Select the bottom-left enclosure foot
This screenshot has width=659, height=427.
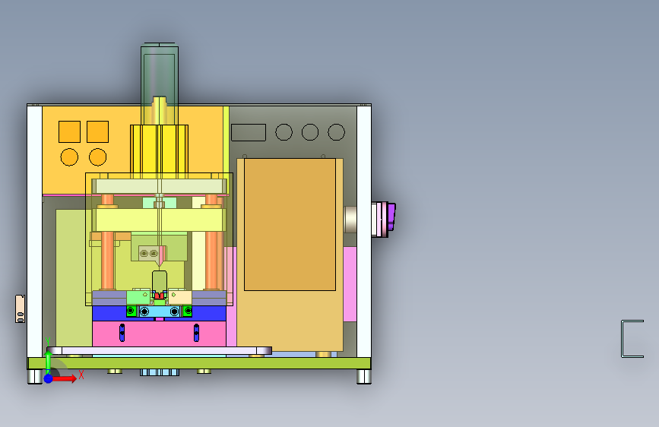[x=35, y=376]
